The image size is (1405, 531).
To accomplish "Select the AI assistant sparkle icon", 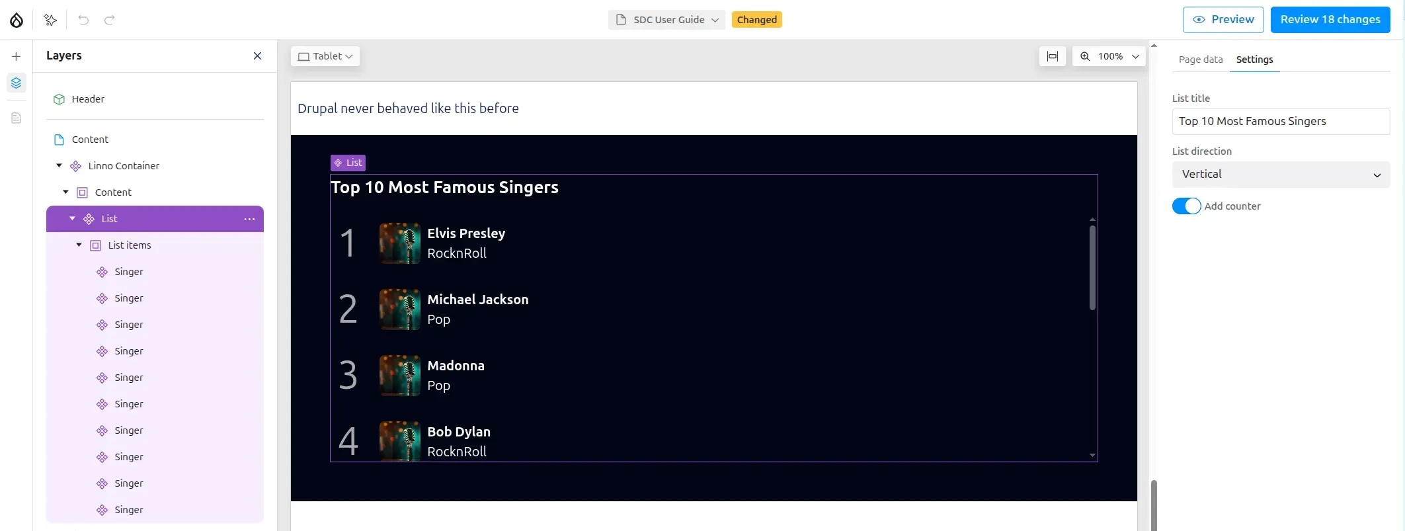I will tap(50, 19).
